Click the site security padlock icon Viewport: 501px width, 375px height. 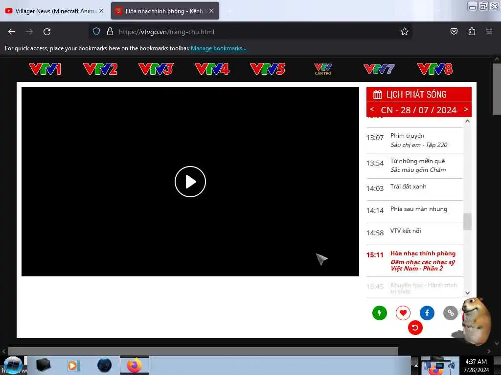tap(110, 32)
